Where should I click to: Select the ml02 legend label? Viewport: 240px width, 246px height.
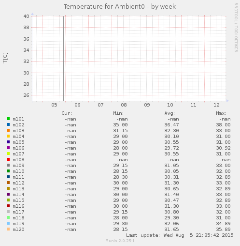click(18, 125)
